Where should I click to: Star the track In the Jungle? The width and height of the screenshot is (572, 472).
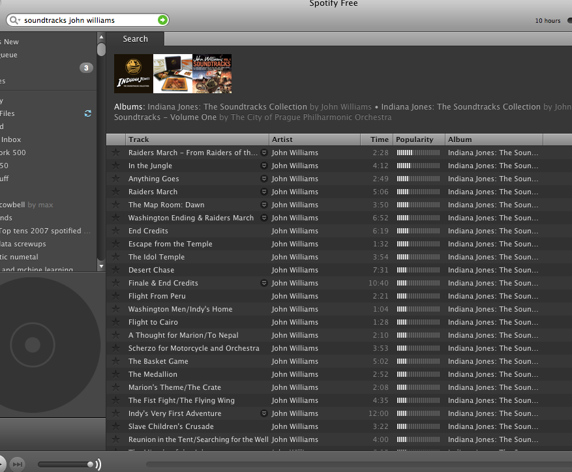(x=116, y=166)
